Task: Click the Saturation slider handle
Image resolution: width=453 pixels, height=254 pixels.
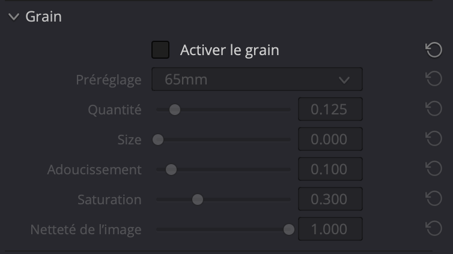Action: click(197, 199)
